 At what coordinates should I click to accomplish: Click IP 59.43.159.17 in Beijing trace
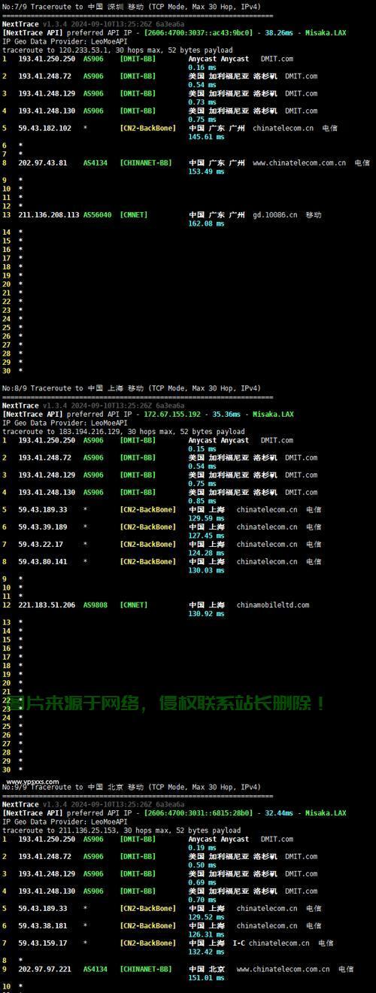43,943
